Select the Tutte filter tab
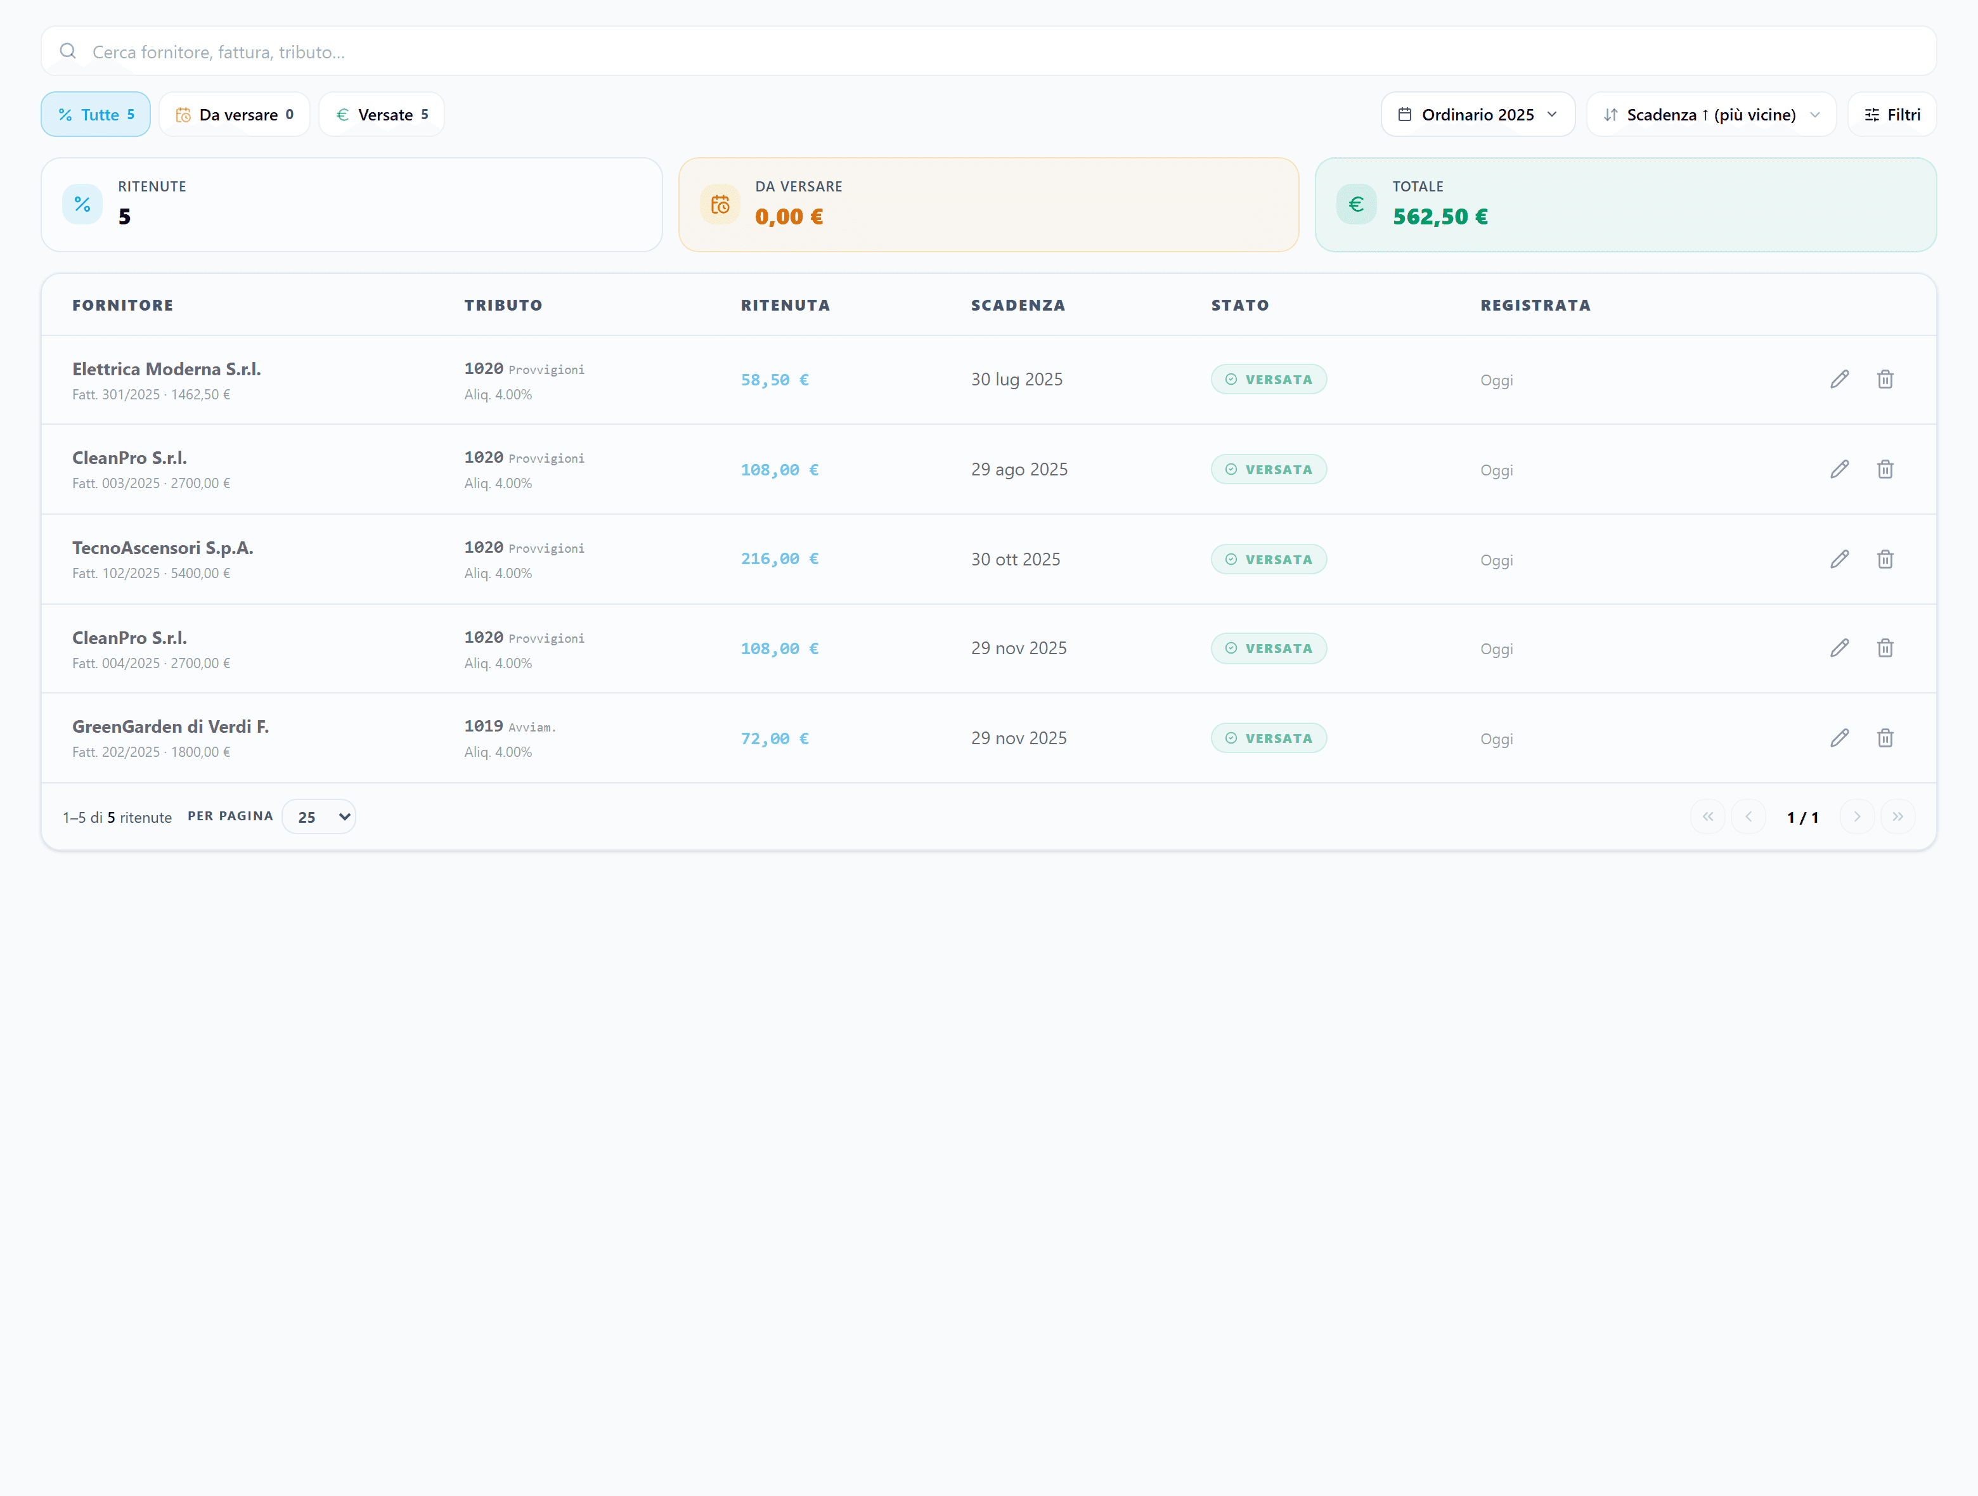The width and height of the screenshot is (1978, 1496). (x=96, y=115)
